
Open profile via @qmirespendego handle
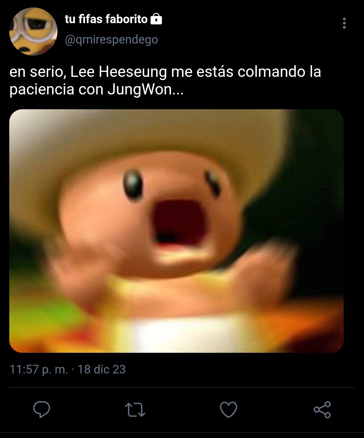pos(111,40)
